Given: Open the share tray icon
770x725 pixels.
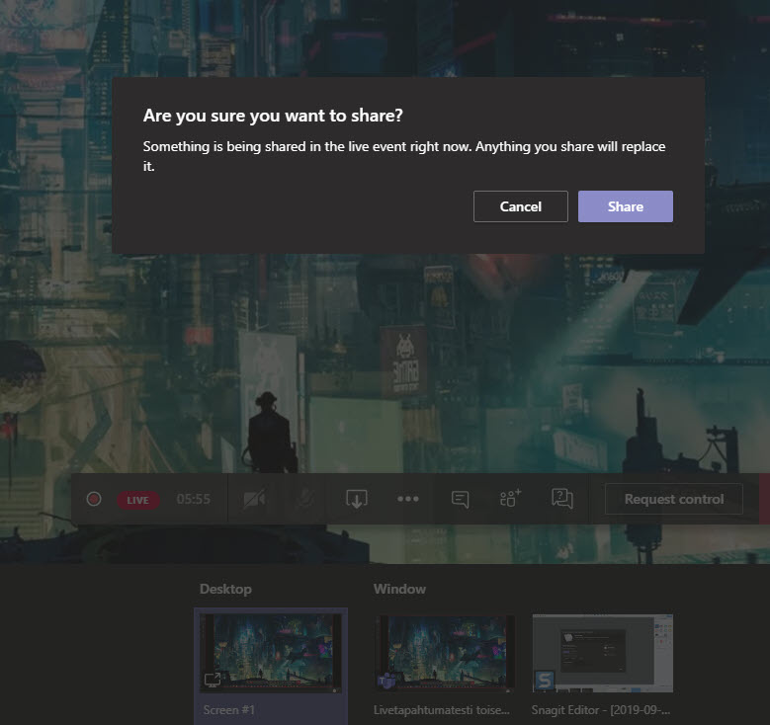Looking at the screenshot, I should [x=356, y=500].
